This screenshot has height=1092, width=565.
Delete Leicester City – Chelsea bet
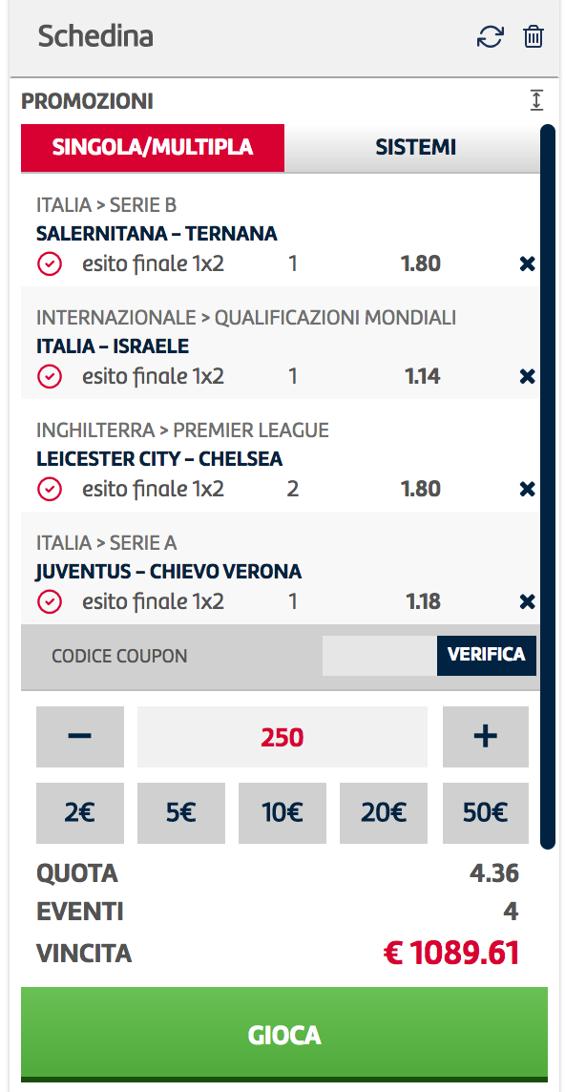[x=528, y=490]
